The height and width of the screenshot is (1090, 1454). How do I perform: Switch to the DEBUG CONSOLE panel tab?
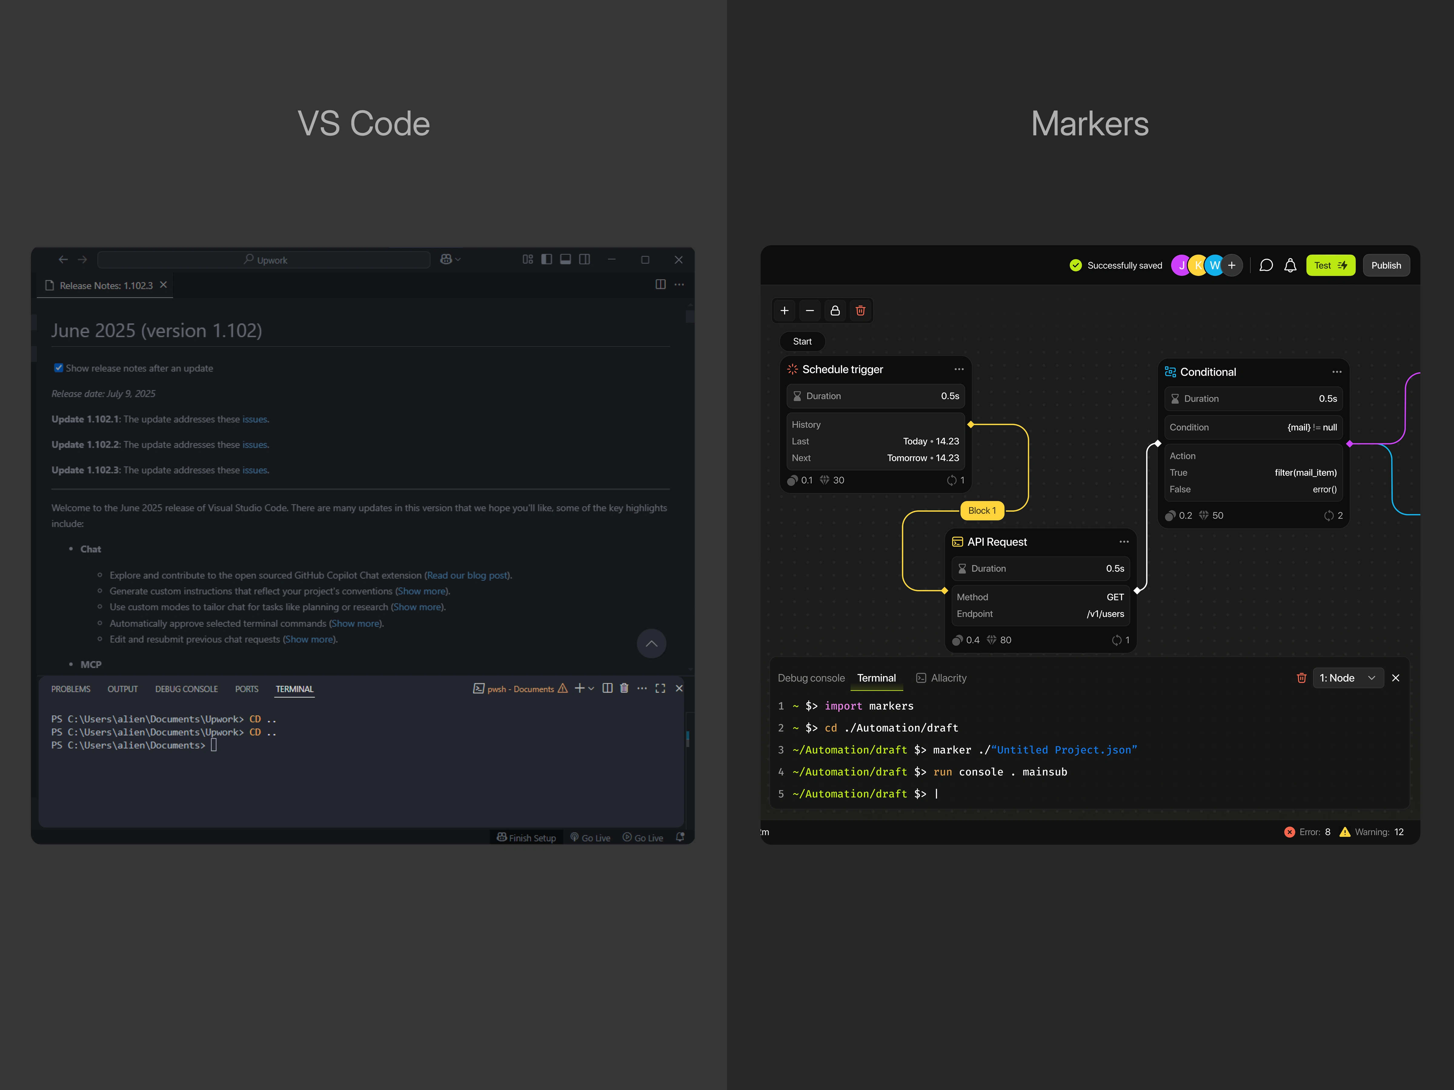pyautogui.click(x=187, y=689)
